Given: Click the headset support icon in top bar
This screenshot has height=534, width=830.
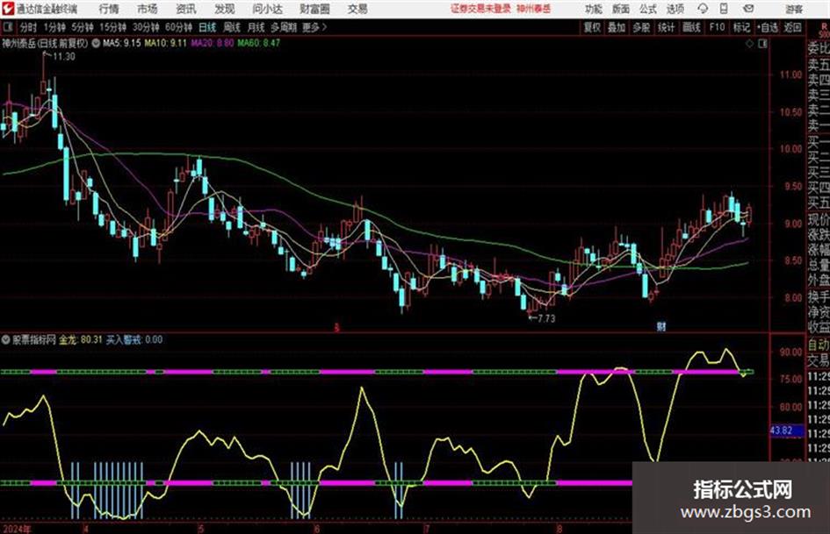Looking at the screenshot, I should [703, 9].
